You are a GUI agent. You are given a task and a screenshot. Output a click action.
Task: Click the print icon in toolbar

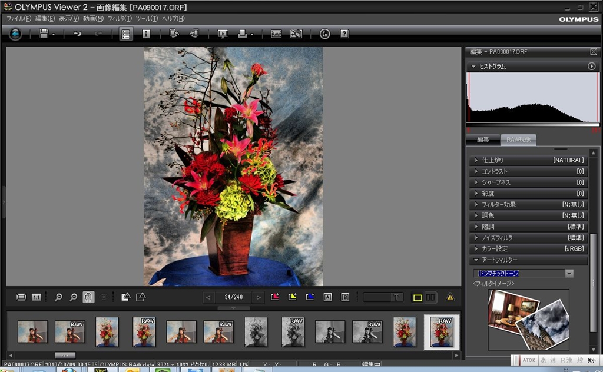point(242,34)
